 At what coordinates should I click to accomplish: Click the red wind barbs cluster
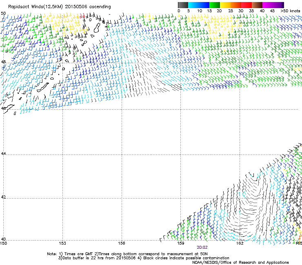(82, 16)
